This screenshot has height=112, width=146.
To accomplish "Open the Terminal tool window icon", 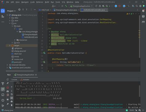I will click(3, 95).
